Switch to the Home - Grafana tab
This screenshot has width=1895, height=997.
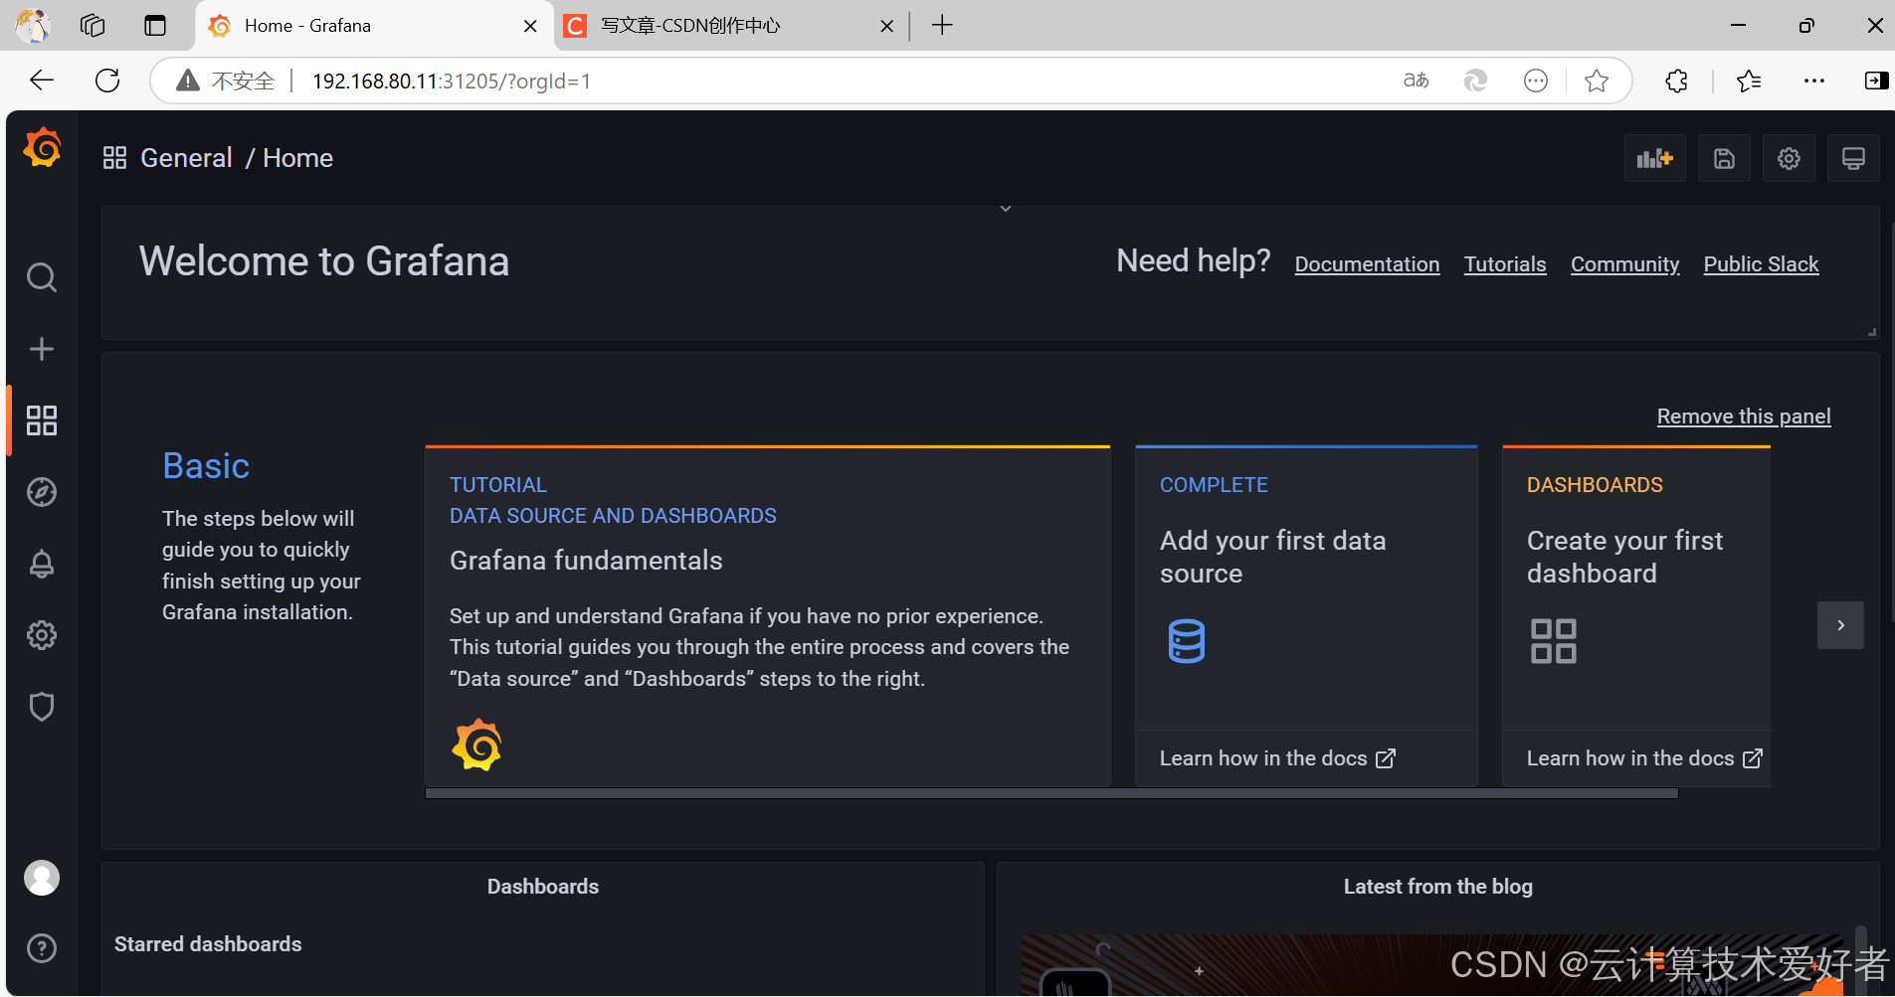pyautogui.click(x=374, y=26)
